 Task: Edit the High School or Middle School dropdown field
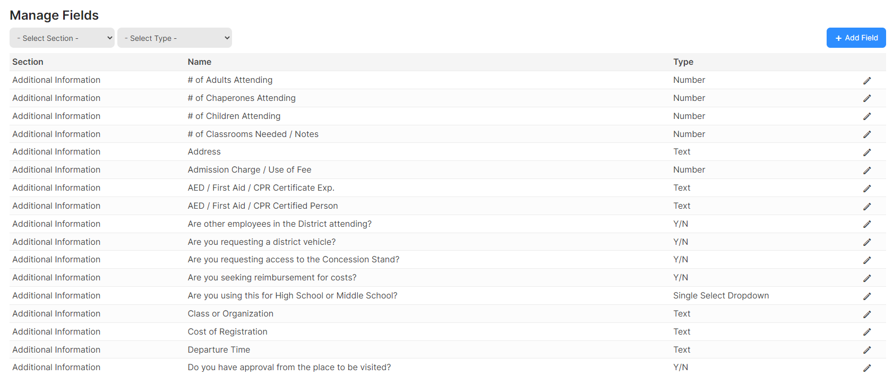click(867, 296)
